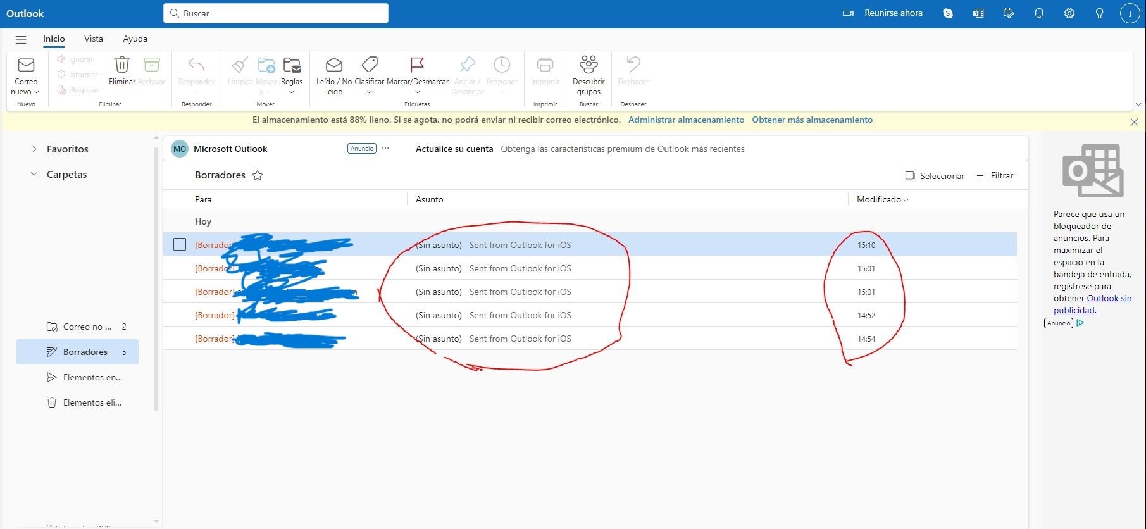Open the hamburger navigation menu
Viewport: 1146px width, 529px height.
click(x=21, y=39)
